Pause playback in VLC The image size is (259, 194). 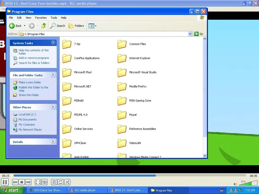click(5, 182)
